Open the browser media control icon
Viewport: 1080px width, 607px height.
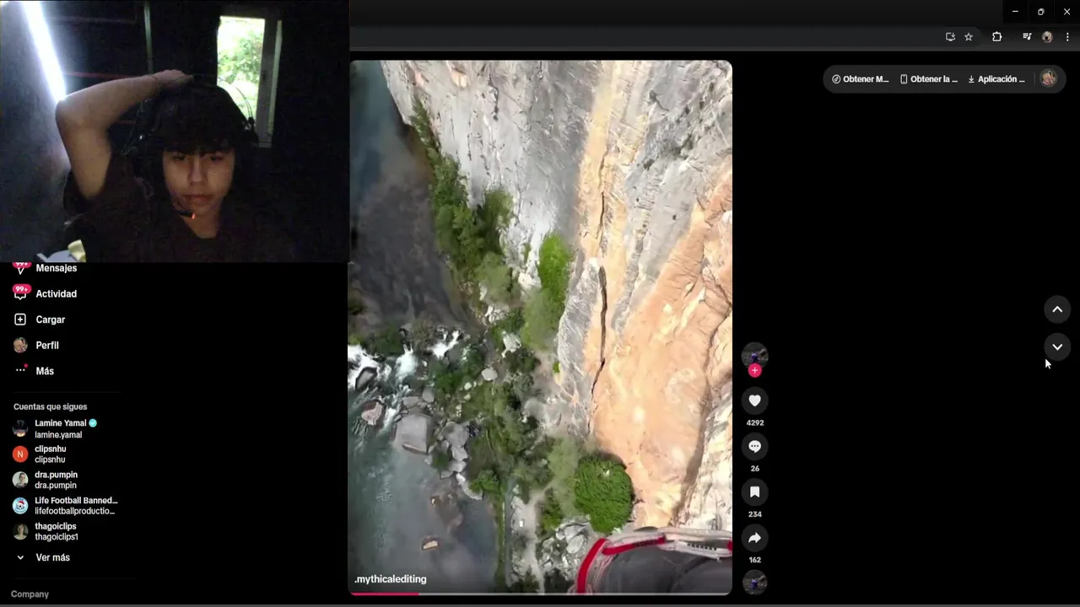1027,36
